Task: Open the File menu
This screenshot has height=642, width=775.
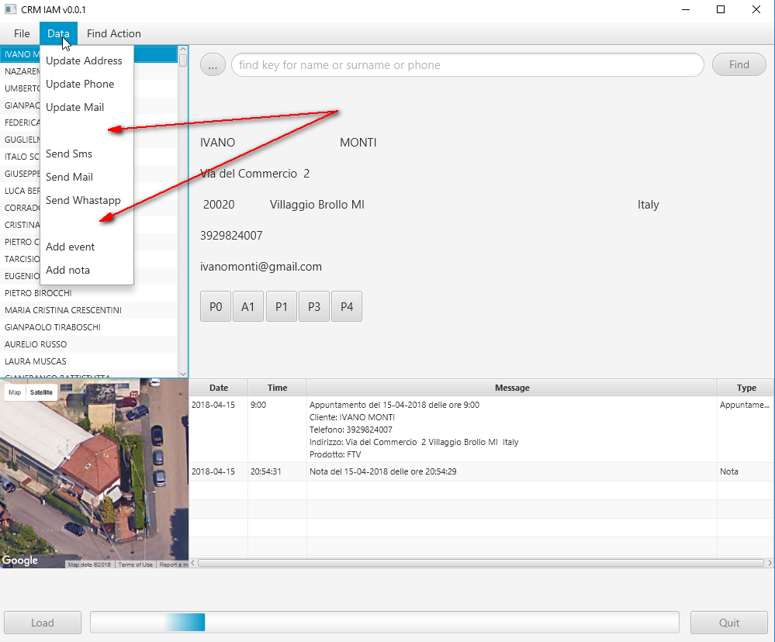Action: [21, 33]
